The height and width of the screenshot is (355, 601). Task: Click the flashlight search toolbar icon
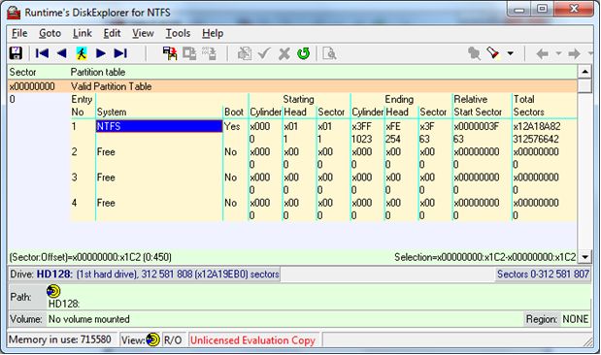click(x=493, y=53)
